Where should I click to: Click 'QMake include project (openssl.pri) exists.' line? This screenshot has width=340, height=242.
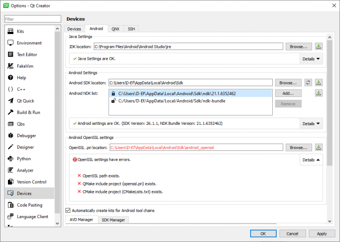[x=120, y=184]
